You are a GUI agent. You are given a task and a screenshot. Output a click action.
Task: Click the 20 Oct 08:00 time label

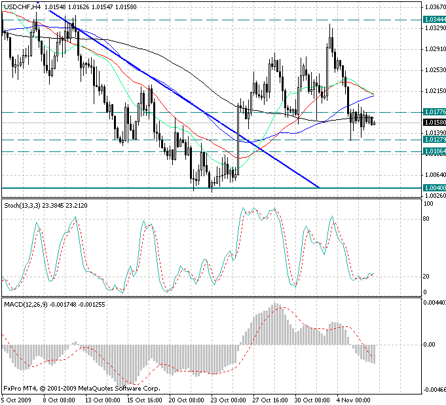coord(186,400)
